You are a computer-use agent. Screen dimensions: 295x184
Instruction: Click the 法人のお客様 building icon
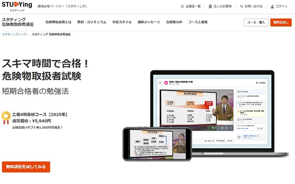210,7
